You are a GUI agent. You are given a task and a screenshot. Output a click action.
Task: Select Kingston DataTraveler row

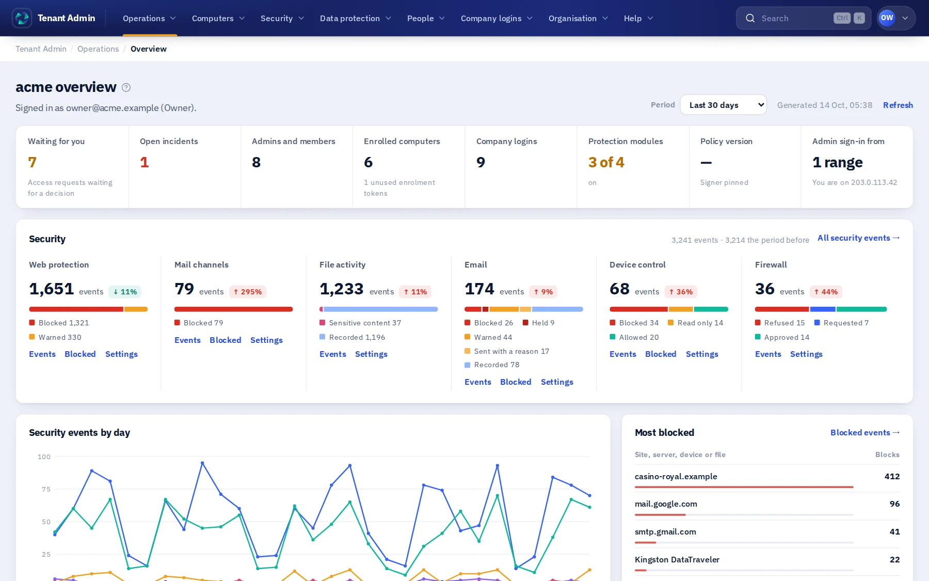767,561
